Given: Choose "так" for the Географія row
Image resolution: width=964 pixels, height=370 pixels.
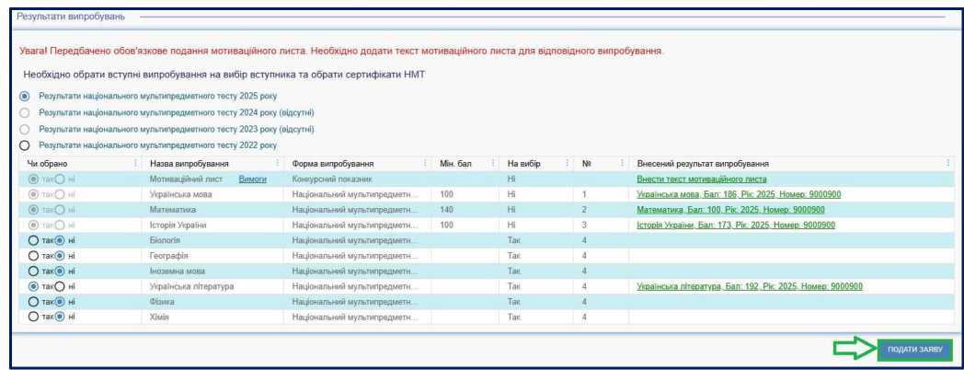Looking at the screenshot, I should (x=34, y=256).
